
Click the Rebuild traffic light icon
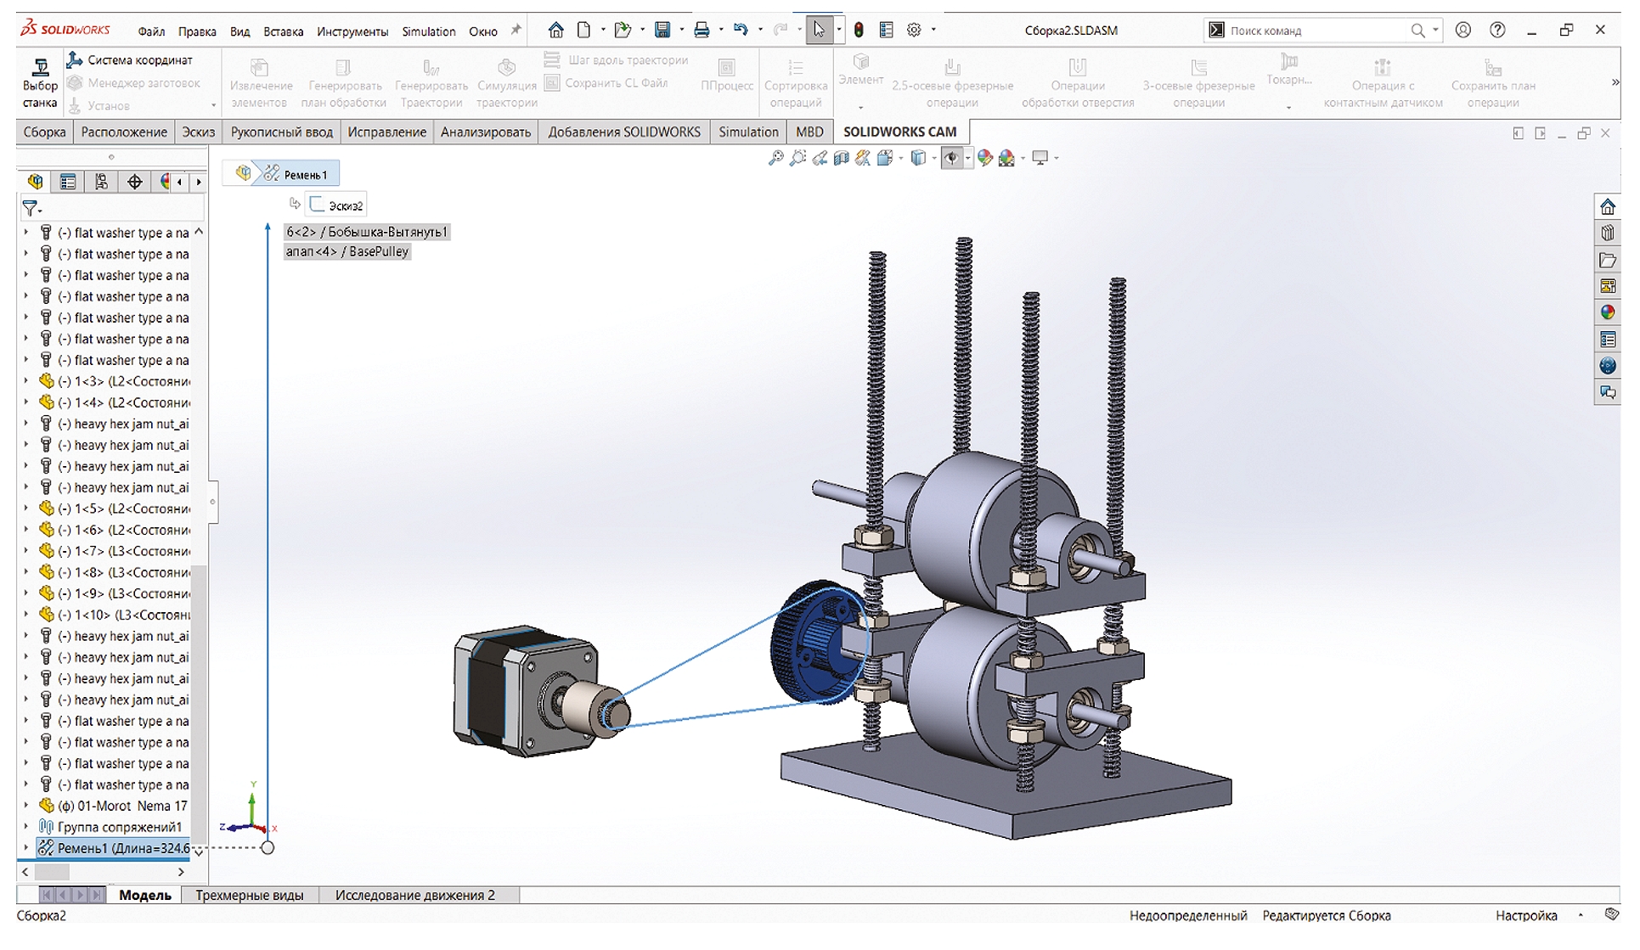(859, 31)
